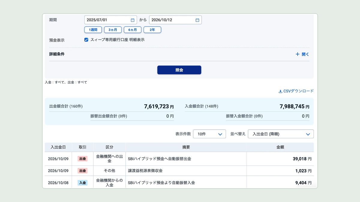Click the 取引 column header
Screen dimensions: 360x202
click(x=82, y=147)
